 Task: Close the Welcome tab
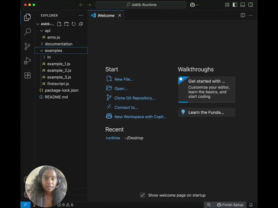120,16
